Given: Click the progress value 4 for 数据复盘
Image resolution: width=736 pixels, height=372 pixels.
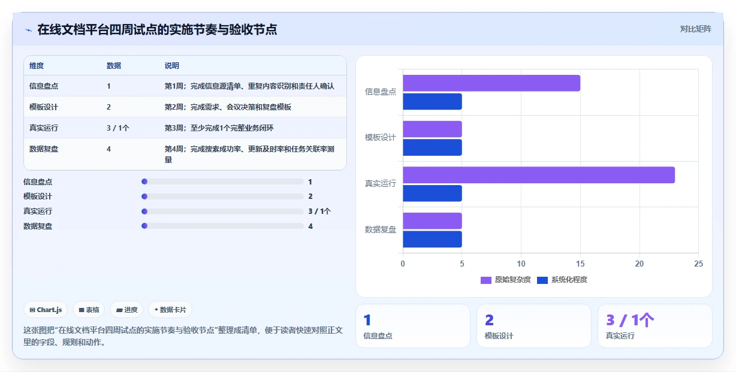Looking at the screenshot, I should (x=310, y=226).
